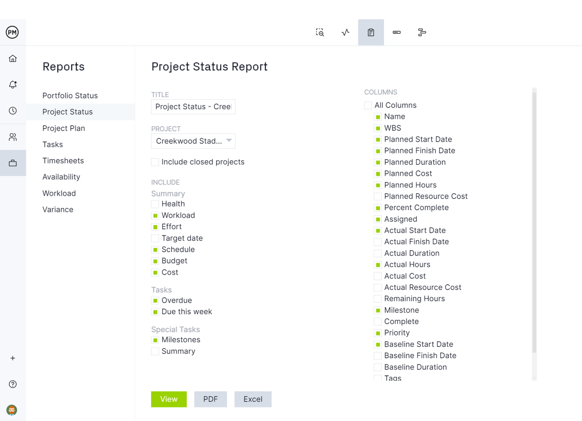Click the green View button

[169, 399]
